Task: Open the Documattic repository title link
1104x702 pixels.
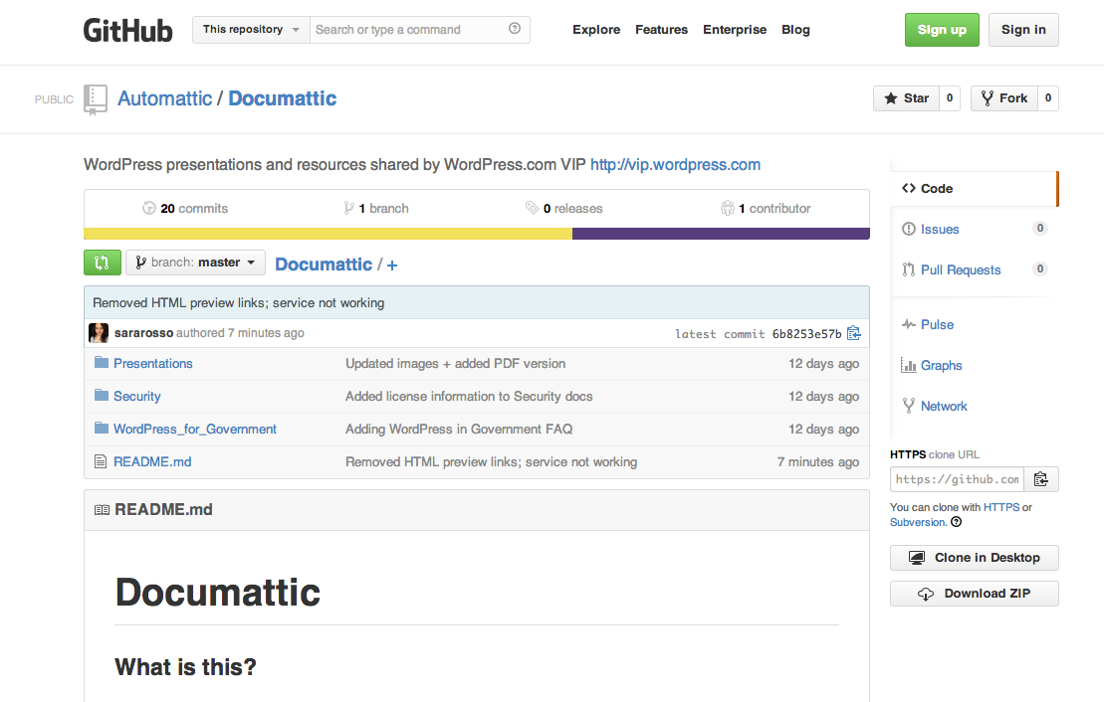Action: [283, 98]
